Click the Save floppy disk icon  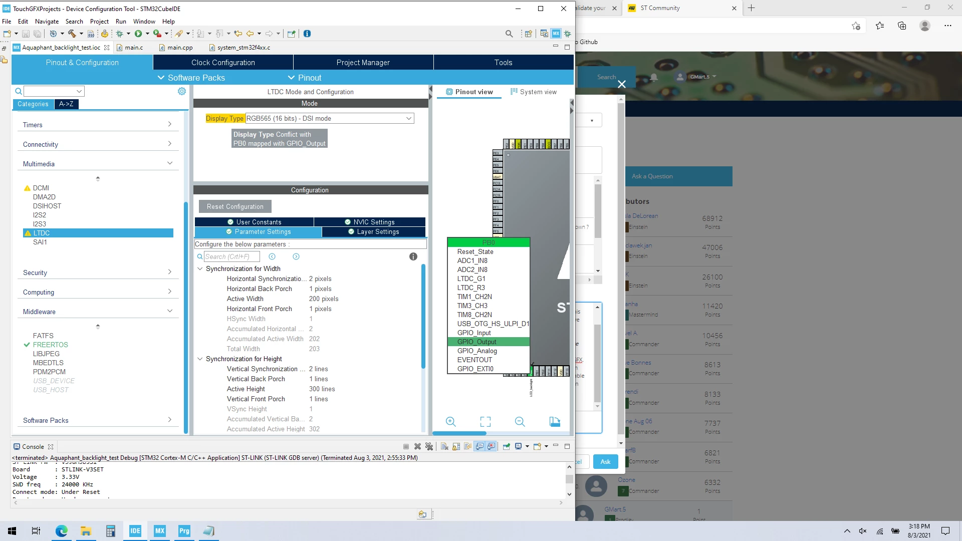[26, 34]
